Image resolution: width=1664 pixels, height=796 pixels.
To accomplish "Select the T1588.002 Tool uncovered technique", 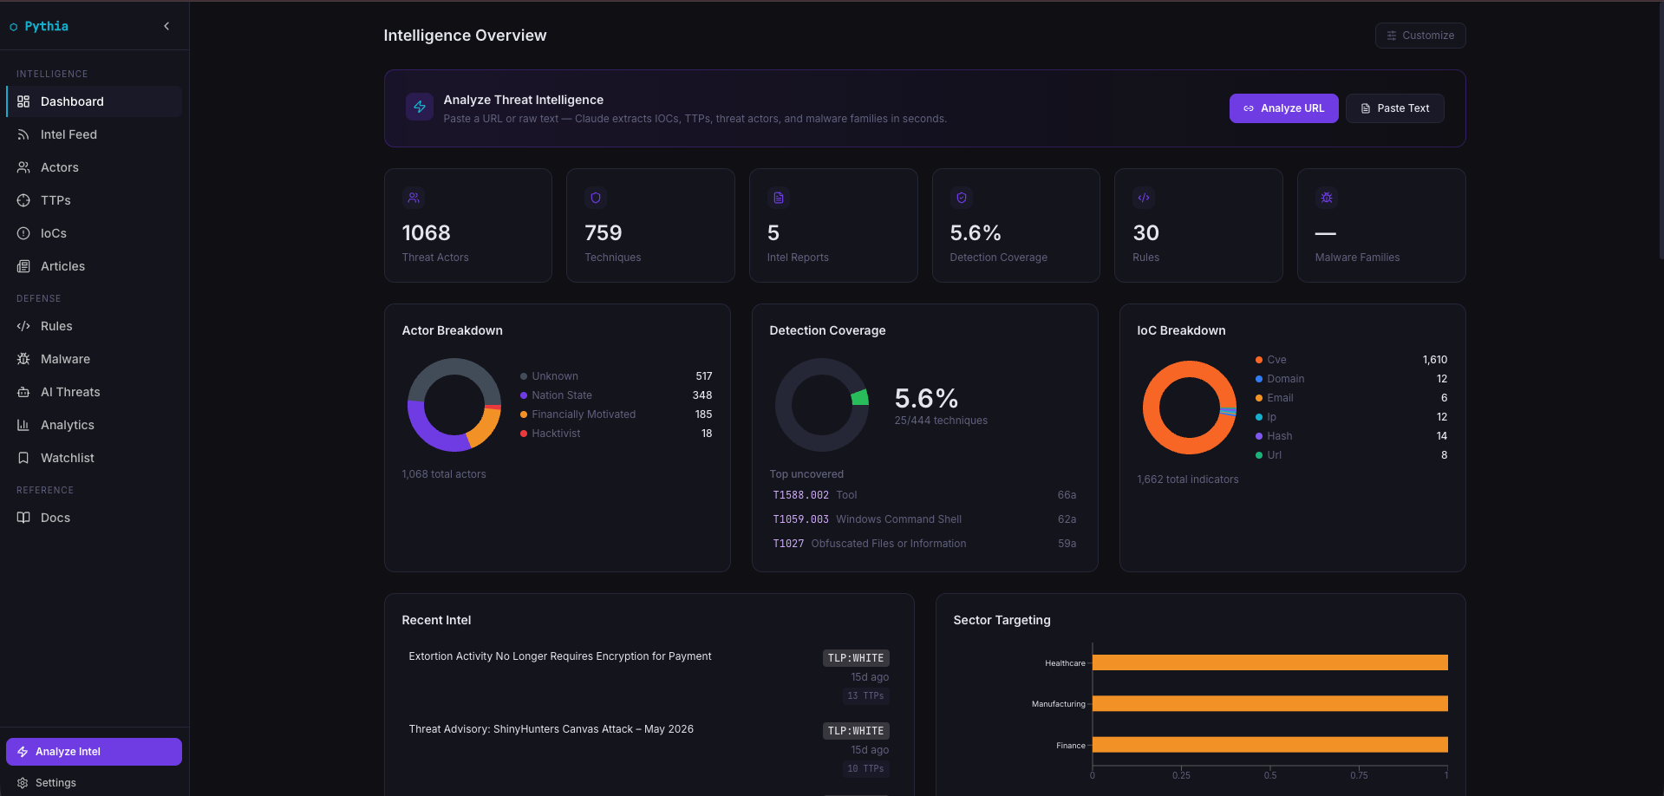I will coord(924,495).
